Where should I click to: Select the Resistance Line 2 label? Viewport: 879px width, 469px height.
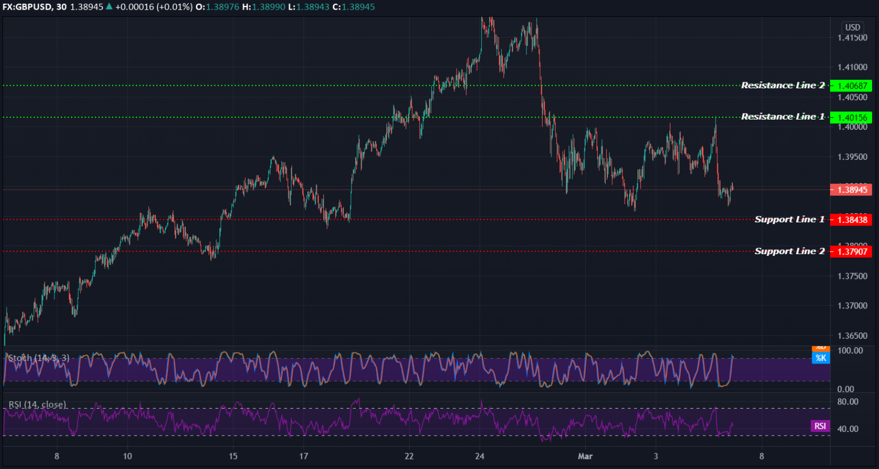coord(783,85)
